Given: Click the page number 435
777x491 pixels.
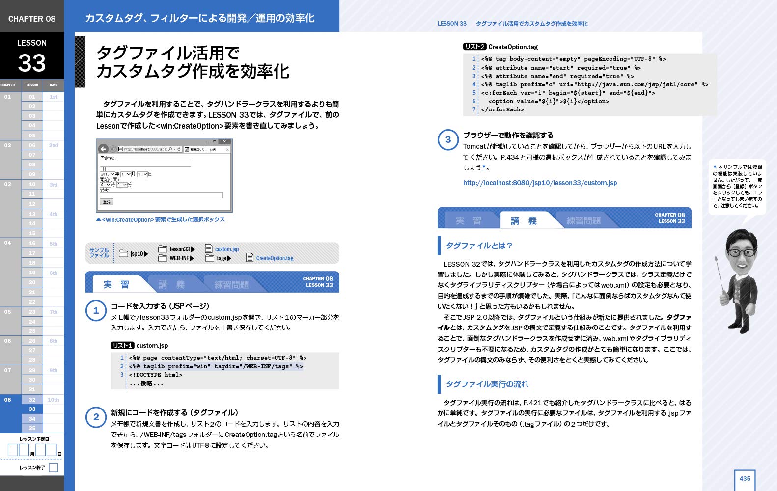Looking at the screenshot, I should tap(745, 478).
